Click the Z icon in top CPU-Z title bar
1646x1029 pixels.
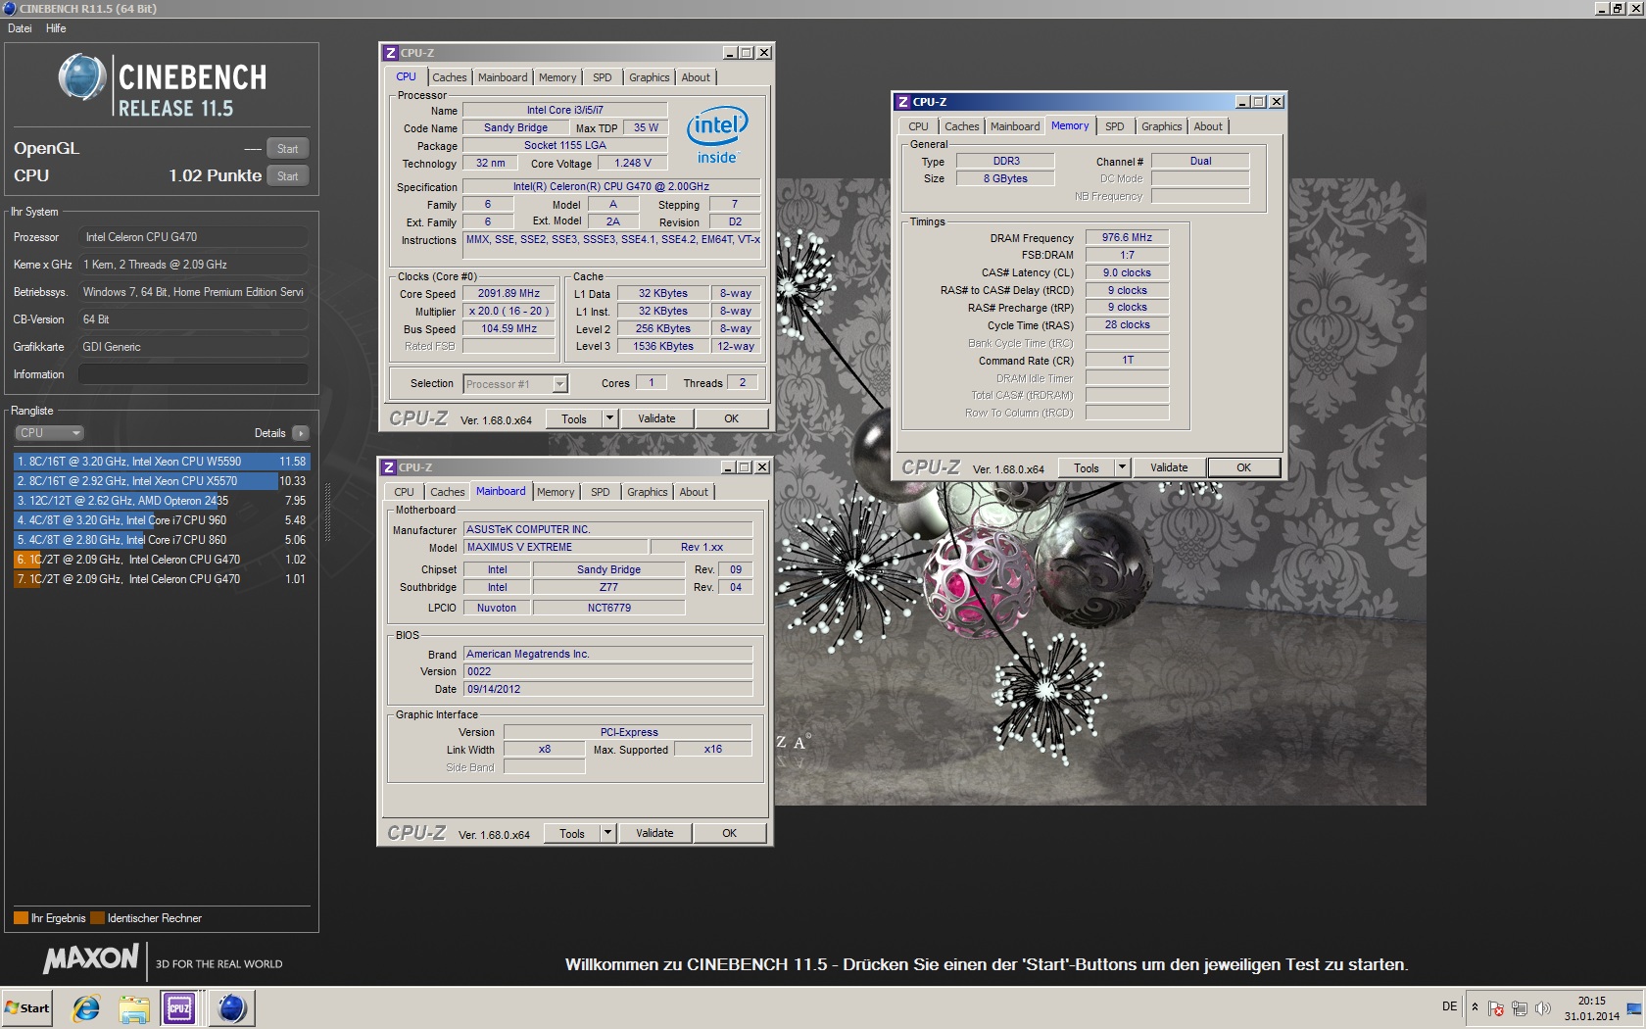[390, 53]
